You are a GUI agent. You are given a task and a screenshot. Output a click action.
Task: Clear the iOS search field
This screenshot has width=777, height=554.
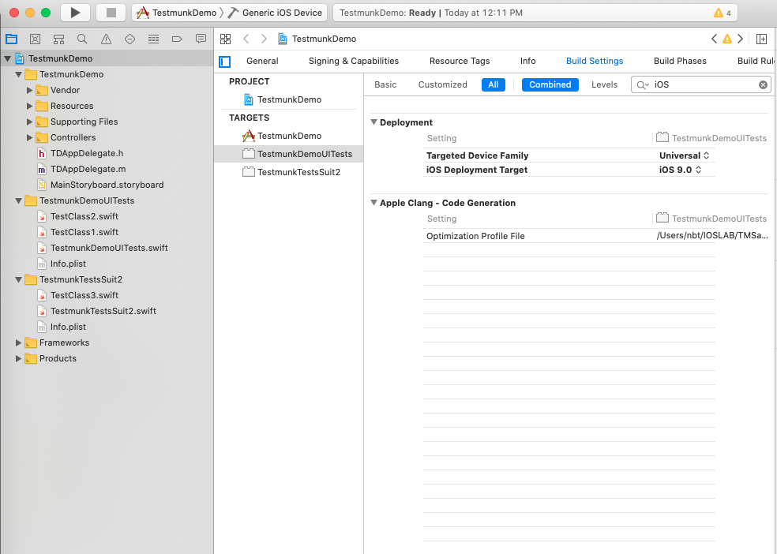763,84
